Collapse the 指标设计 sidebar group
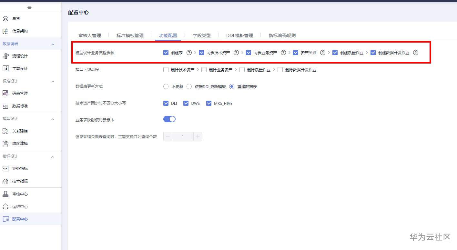 coord(53,157)
